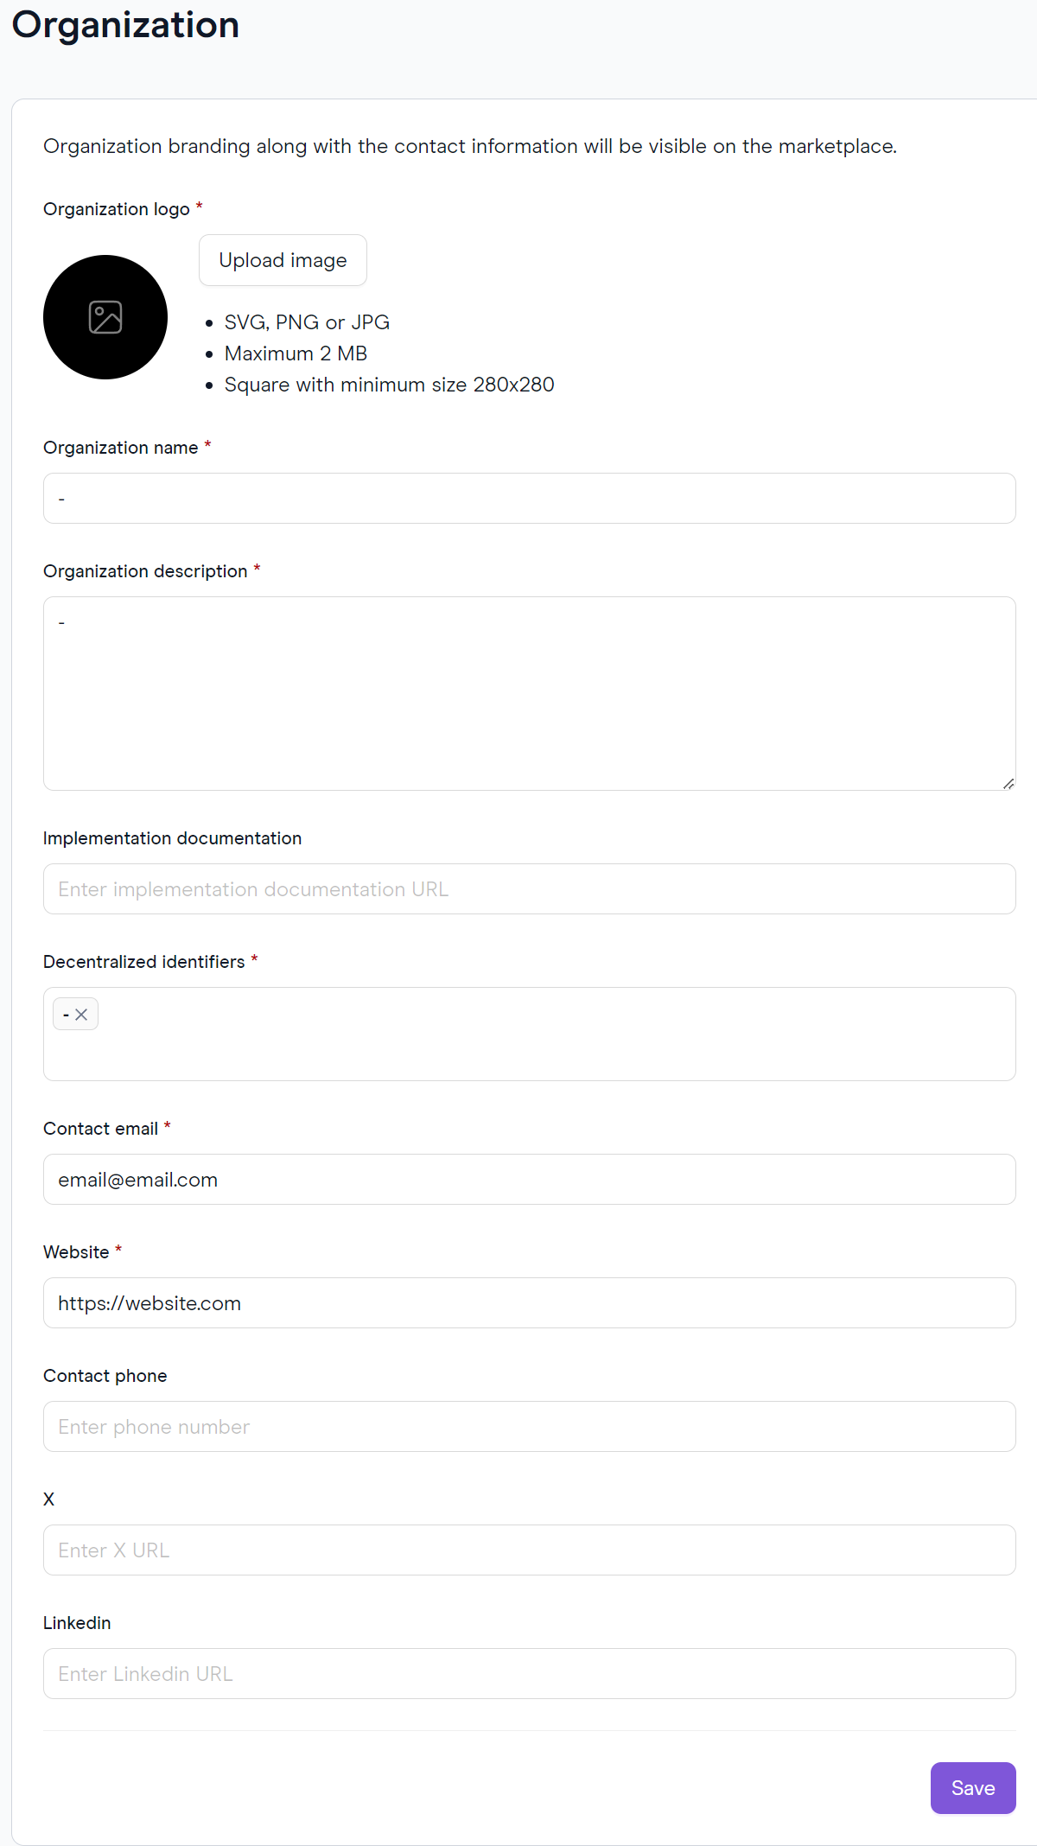Click the Decentralized identifiers label

click(144, 962)
